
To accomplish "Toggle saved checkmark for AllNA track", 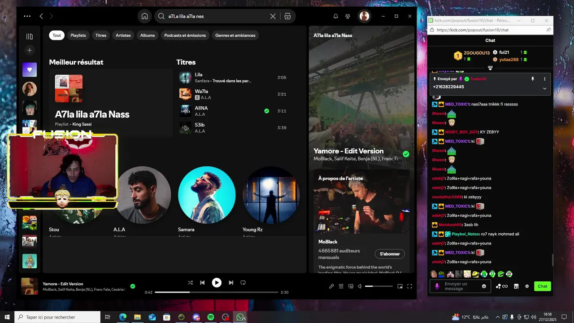I will (x=267, y=111).
